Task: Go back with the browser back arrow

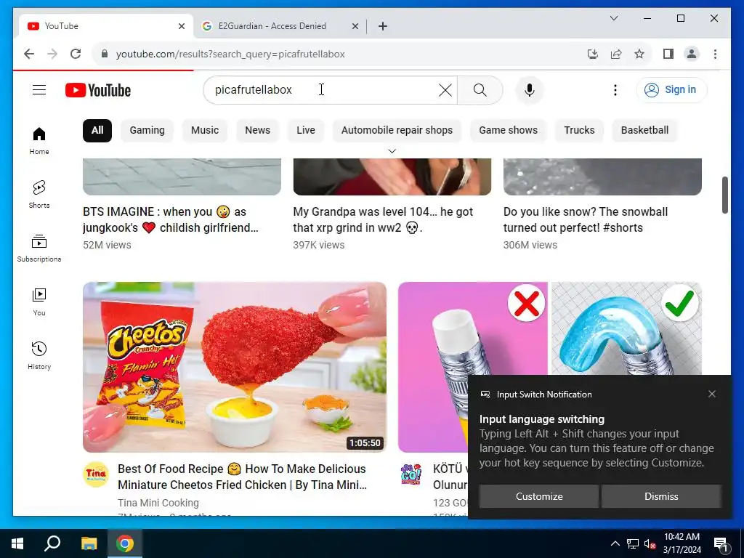Action: pos(29,54)
